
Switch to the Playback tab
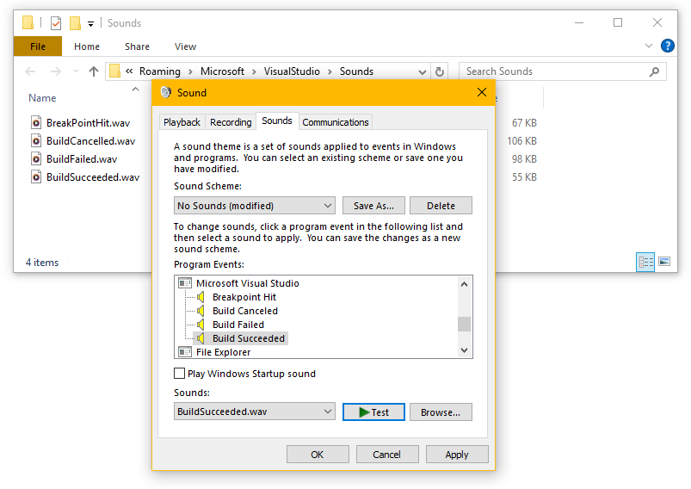[x=182, y=122]
